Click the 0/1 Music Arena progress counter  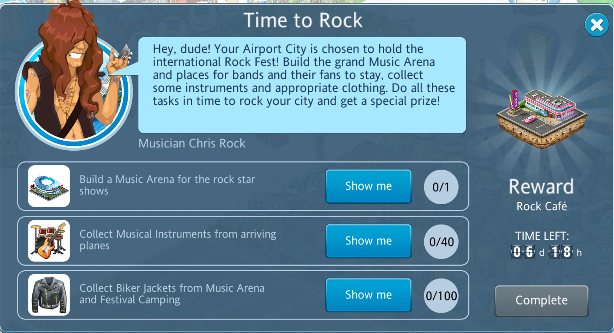pyautogui.click(x=441, y=187)
